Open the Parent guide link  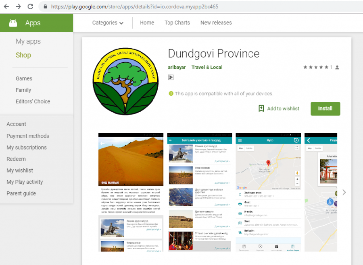tap(21, 193)
